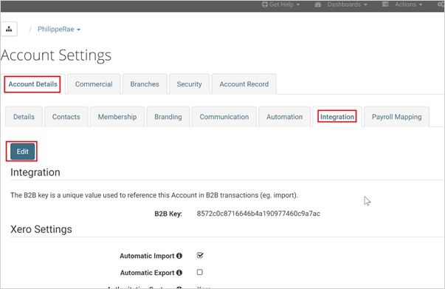Viewport: 445px width, 289px height.
Task: Select the Membership sub-tab
Action: [x=117, y=117]
